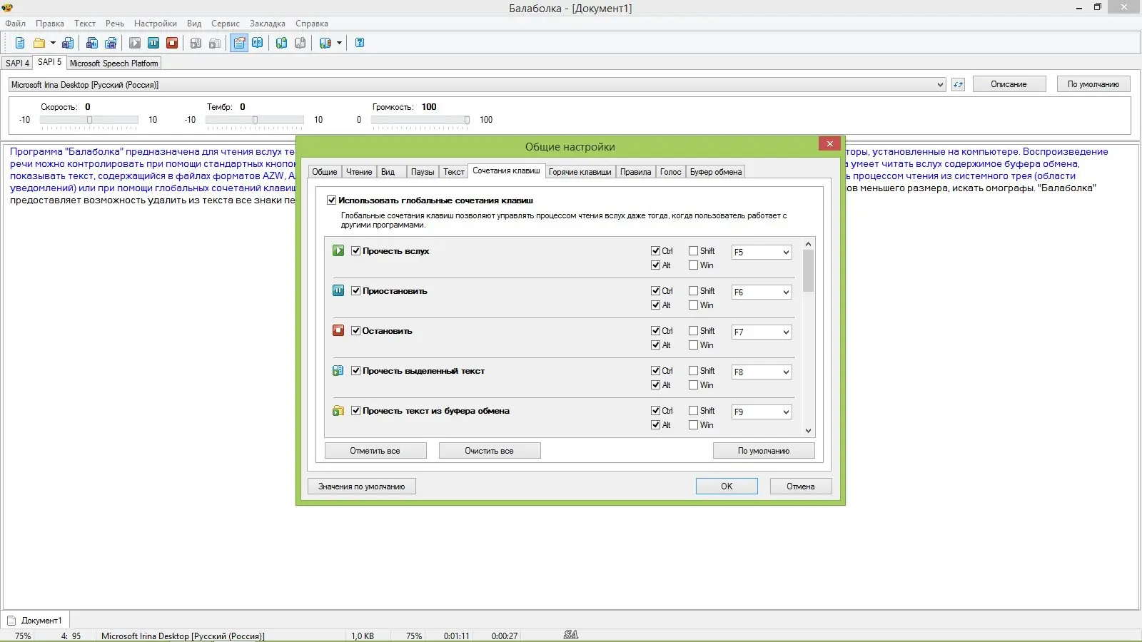
Task: Click the highlighted toolbar icon beside the AB book
Action: [239, 43]
